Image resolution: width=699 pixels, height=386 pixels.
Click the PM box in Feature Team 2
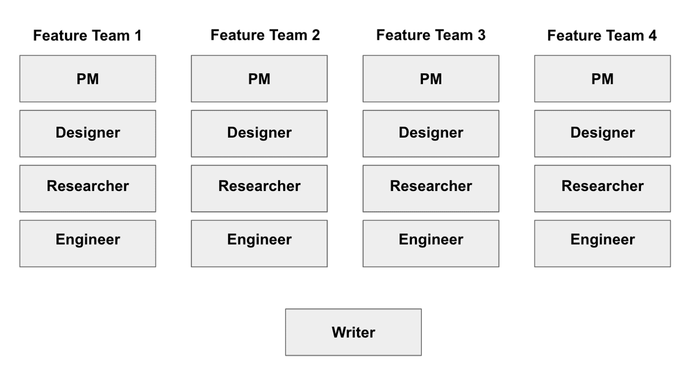pyautogui.click(x=259, y=79)
